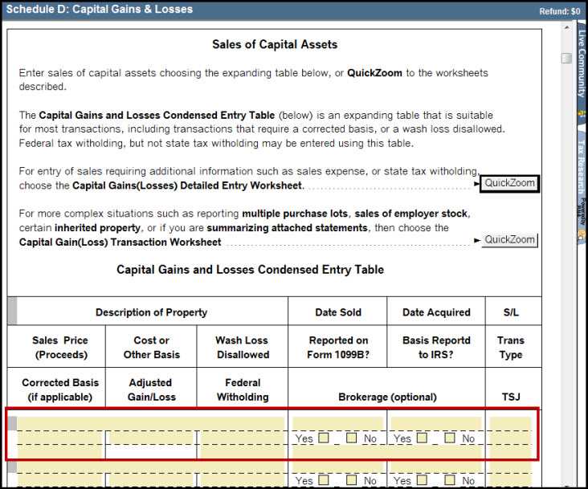Check Yes for Basis Reported in first row

pyautogui.click(x=422, y=438)
